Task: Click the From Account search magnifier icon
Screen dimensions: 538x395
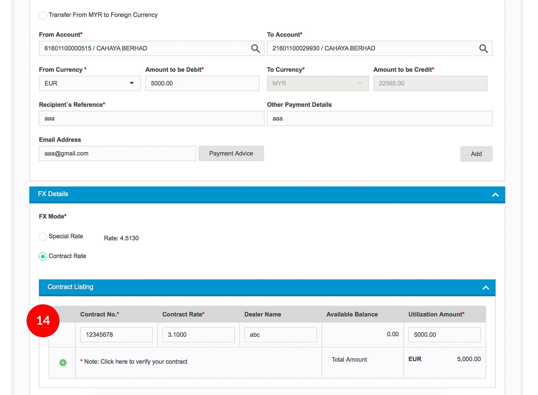Action: [255, 48]
